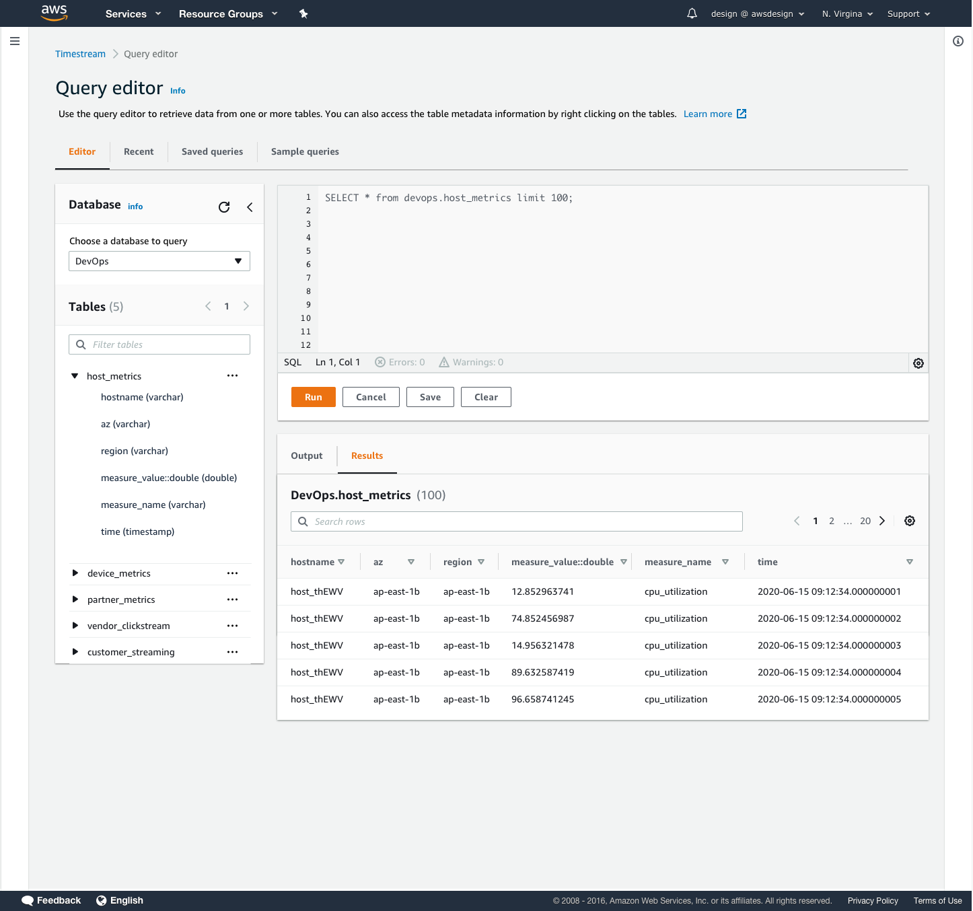Cancel the running query
Screen dimensions: 973x911
pos(371,397)
